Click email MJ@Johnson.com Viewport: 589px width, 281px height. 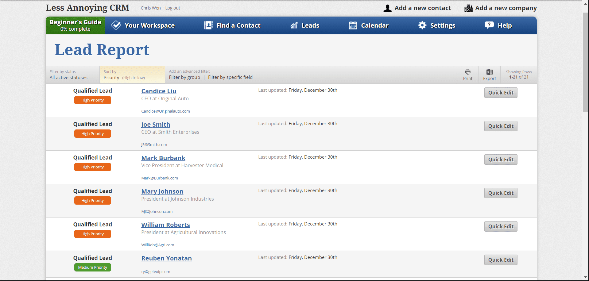(157, 212)
